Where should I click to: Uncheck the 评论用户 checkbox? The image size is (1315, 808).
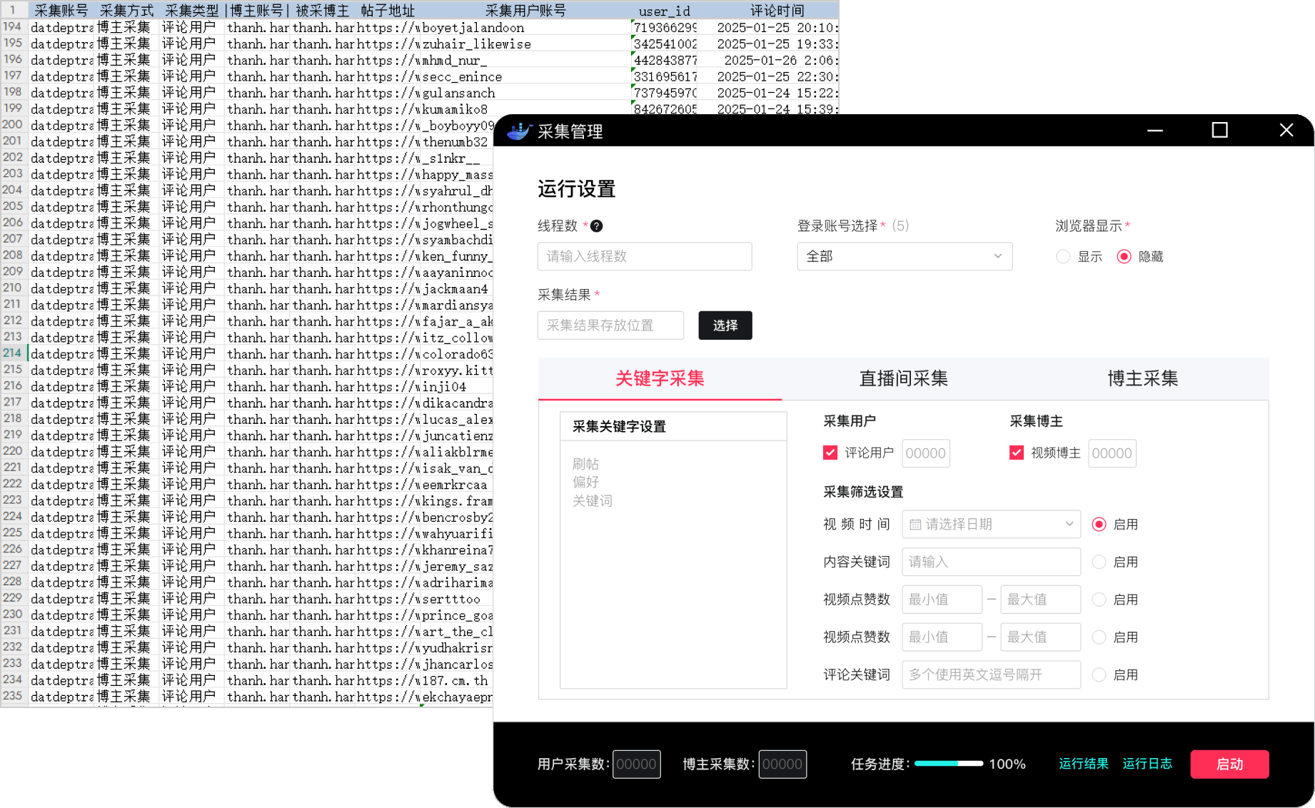tap(830, 453)
